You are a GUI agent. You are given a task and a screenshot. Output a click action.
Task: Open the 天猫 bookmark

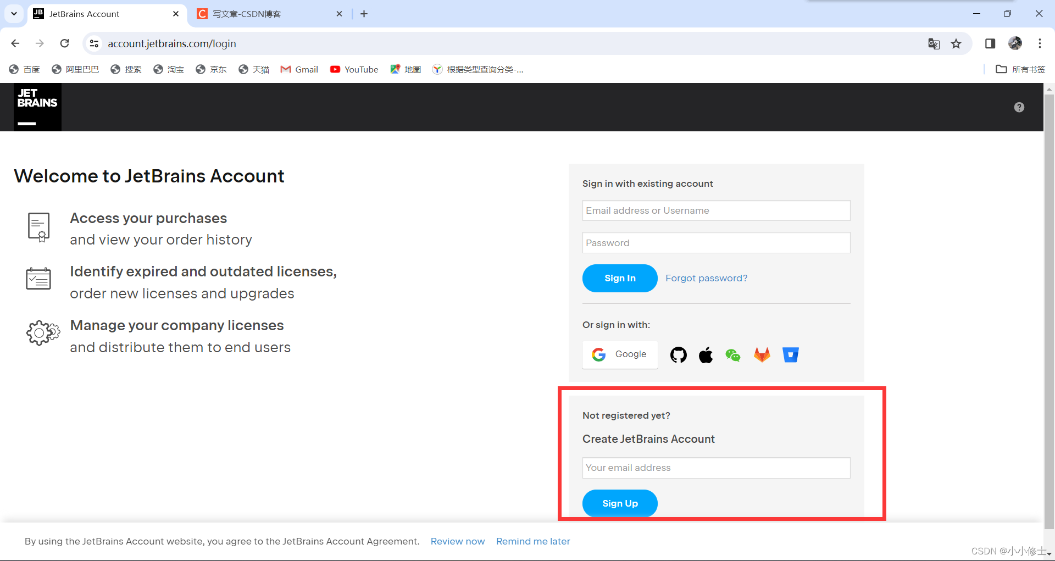(x=254, y=69)
